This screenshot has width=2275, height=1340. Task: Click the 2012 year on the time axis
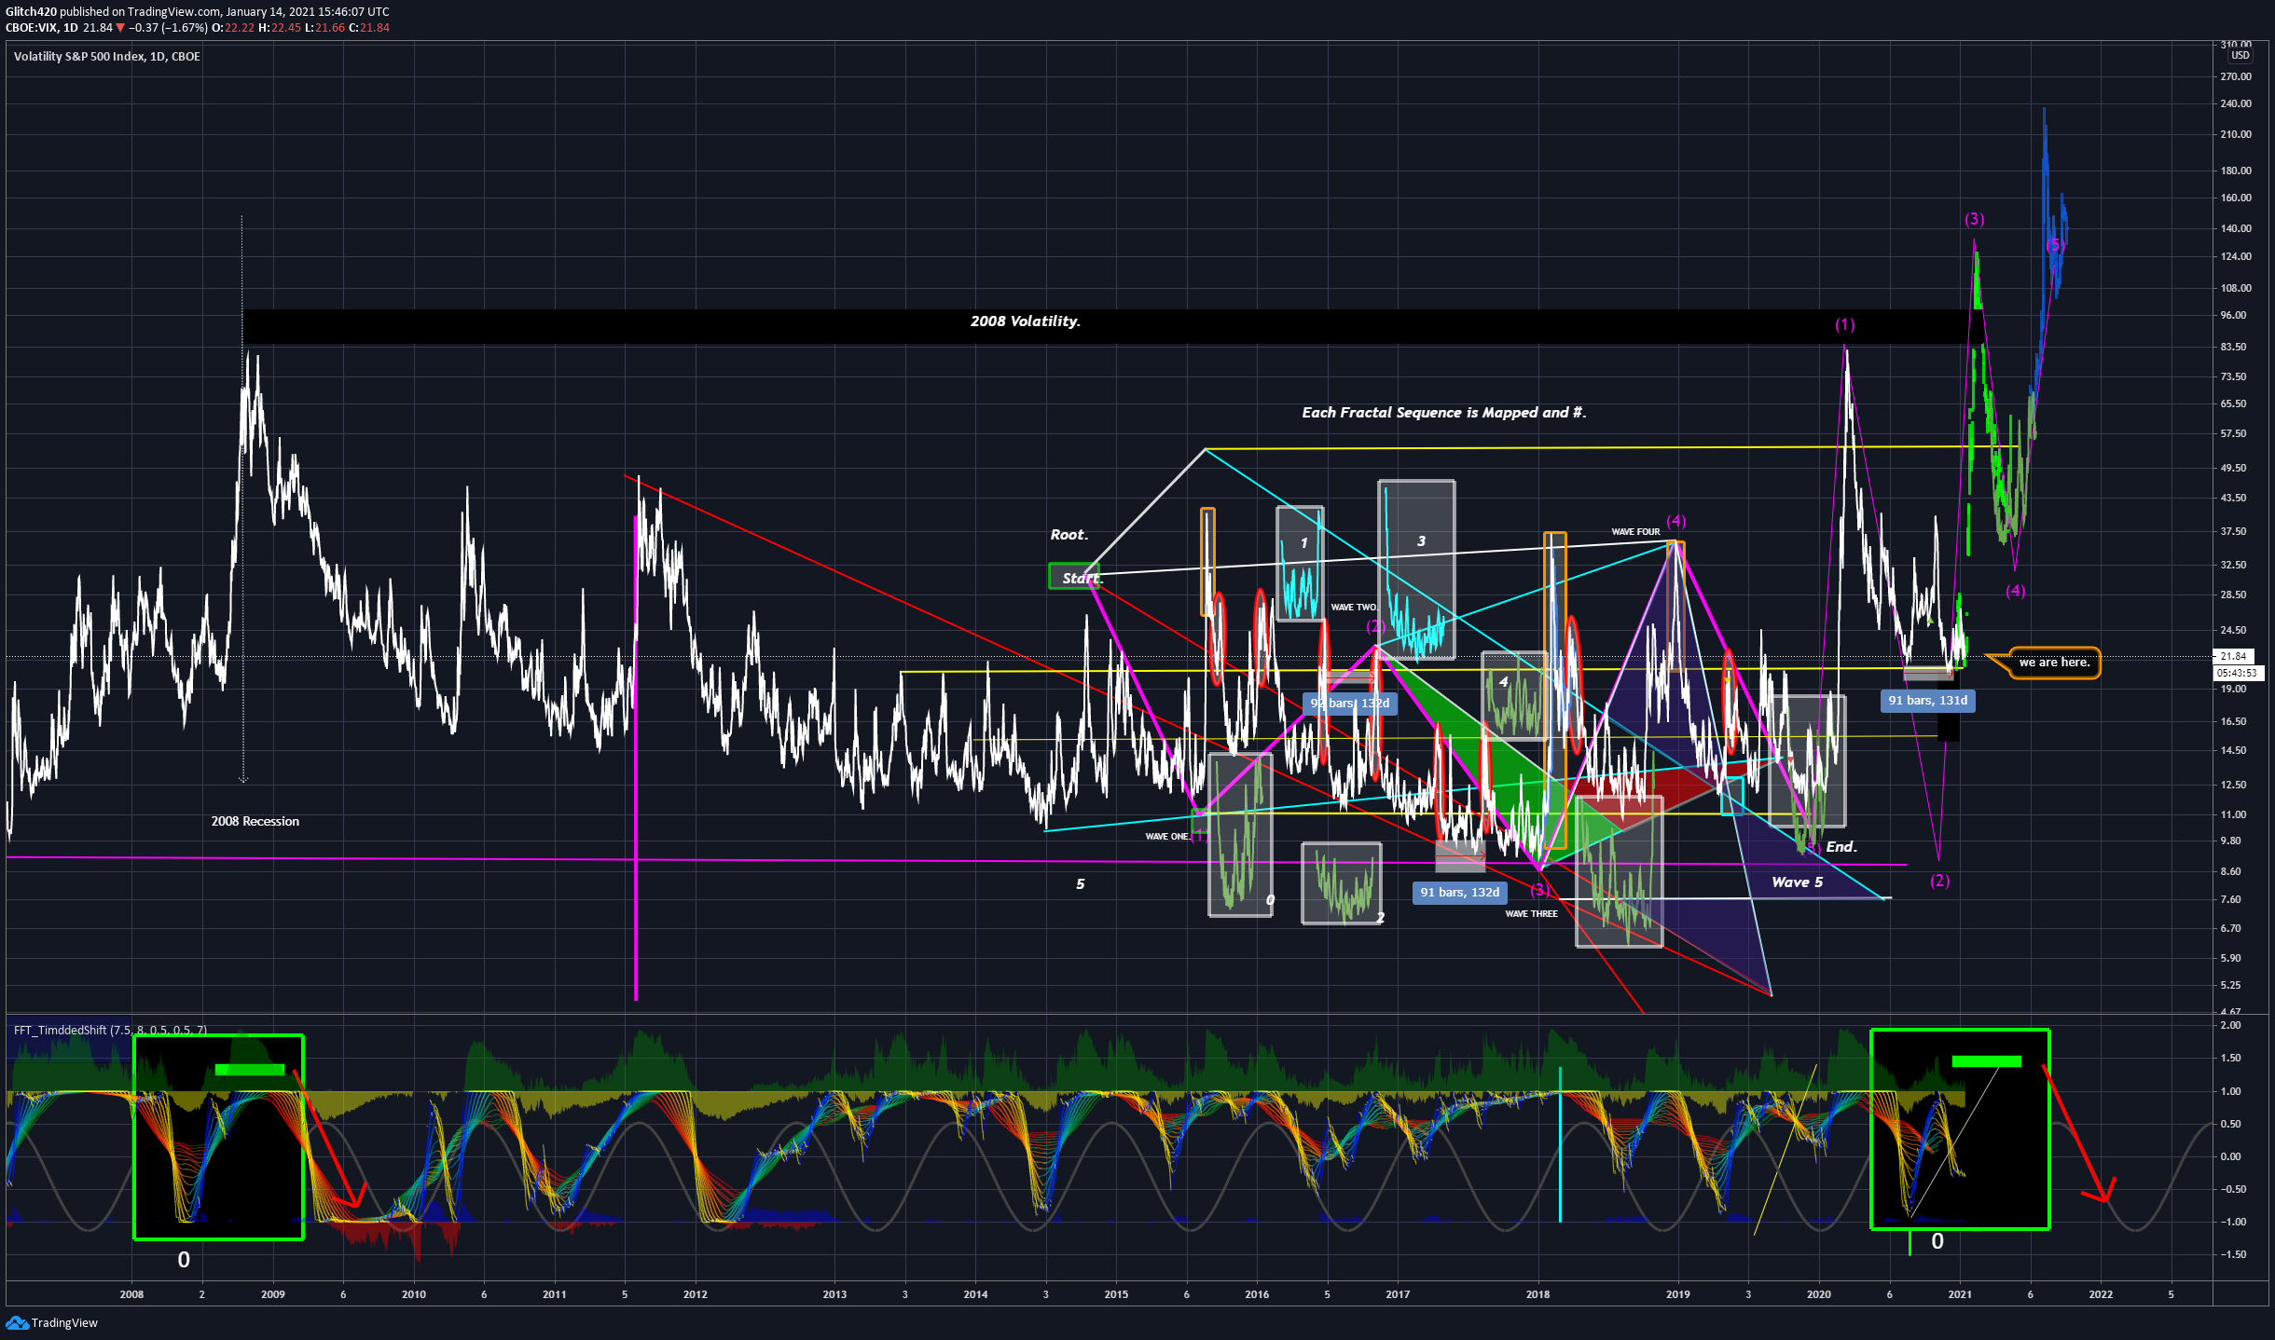coord(695,1294)
